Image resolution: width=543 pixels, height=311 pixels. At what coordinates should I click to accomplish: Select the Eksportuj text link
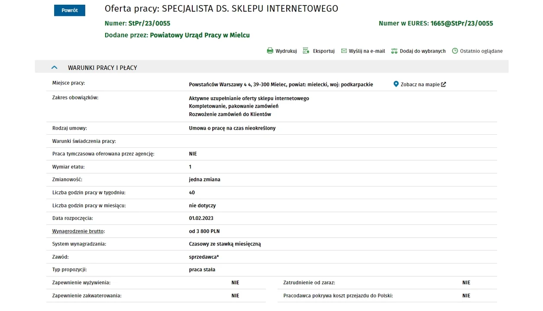tap(324, 51)
